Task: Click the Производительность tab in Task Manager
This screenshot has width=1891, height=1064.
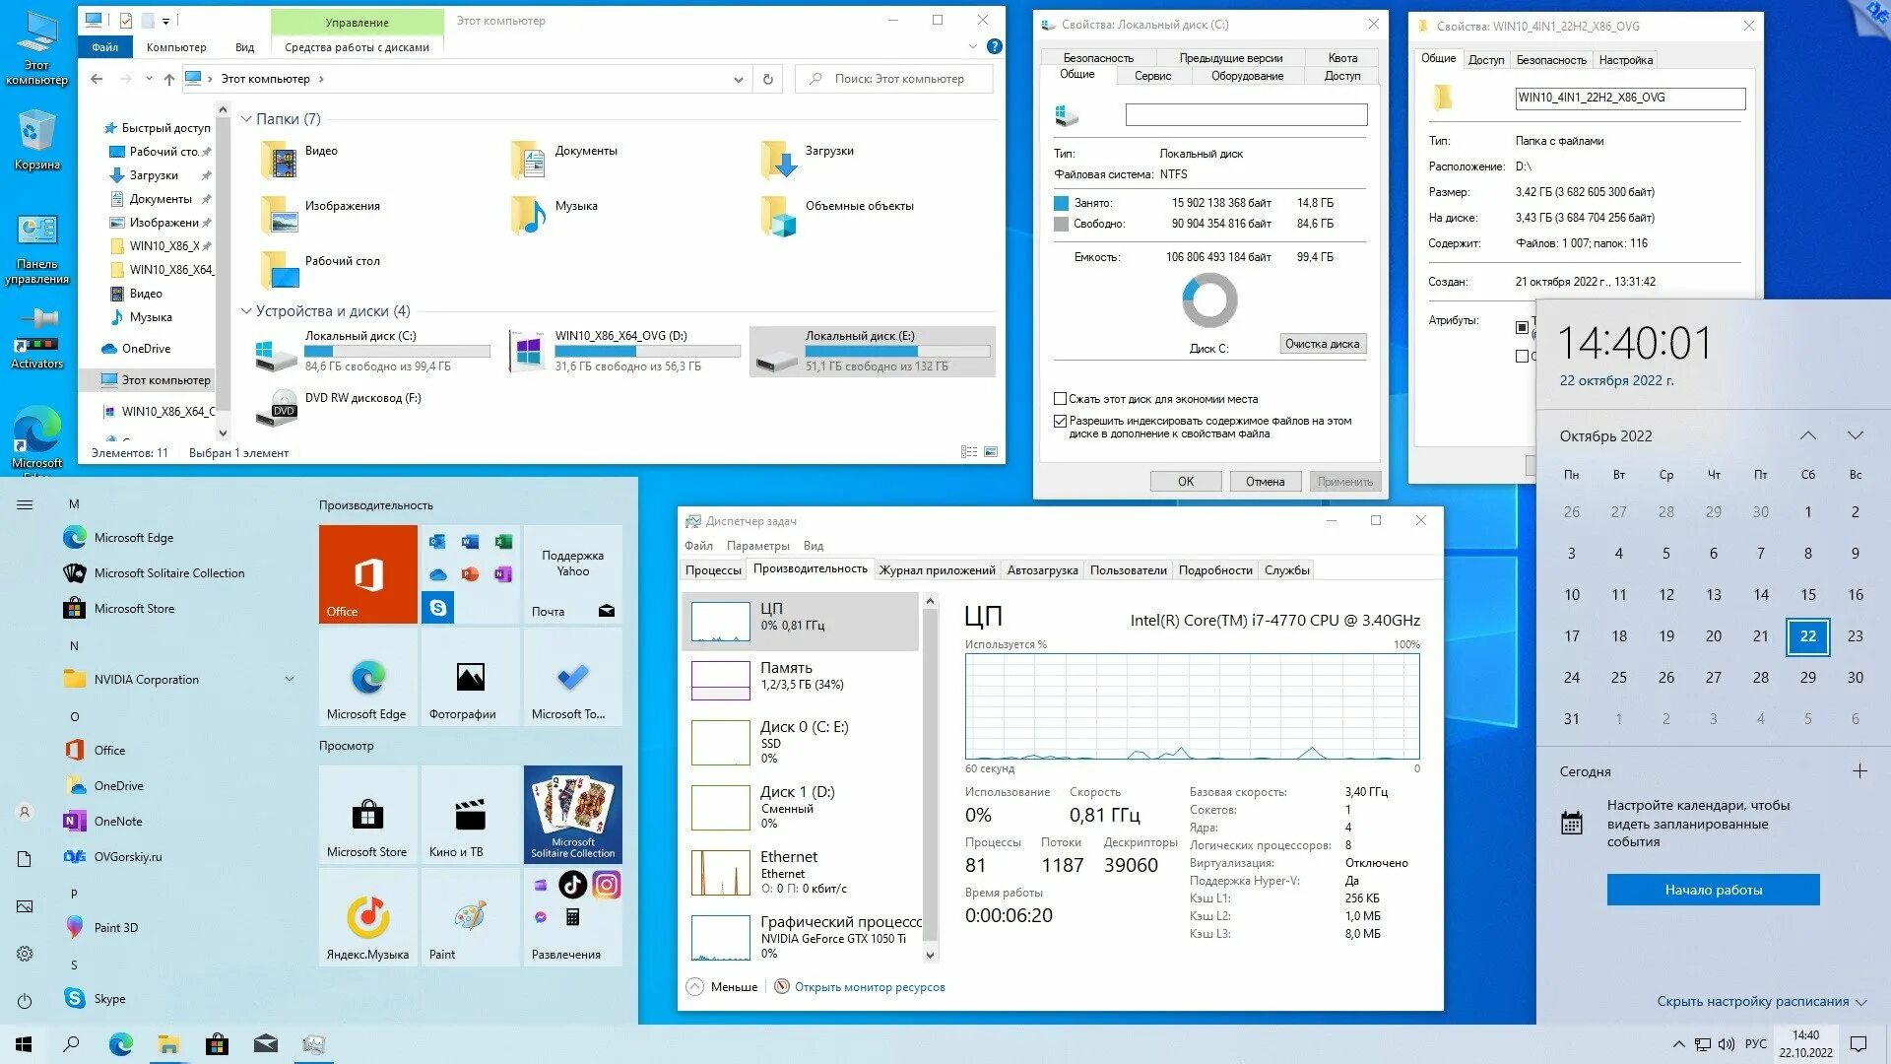Action: pyautogui.click(x=806, y=569)
